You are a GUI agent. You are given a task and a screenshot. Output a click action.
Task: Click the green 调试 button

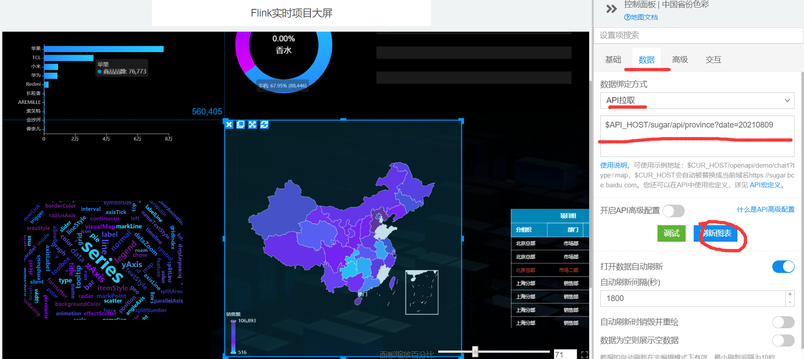(x=671, y=233)
